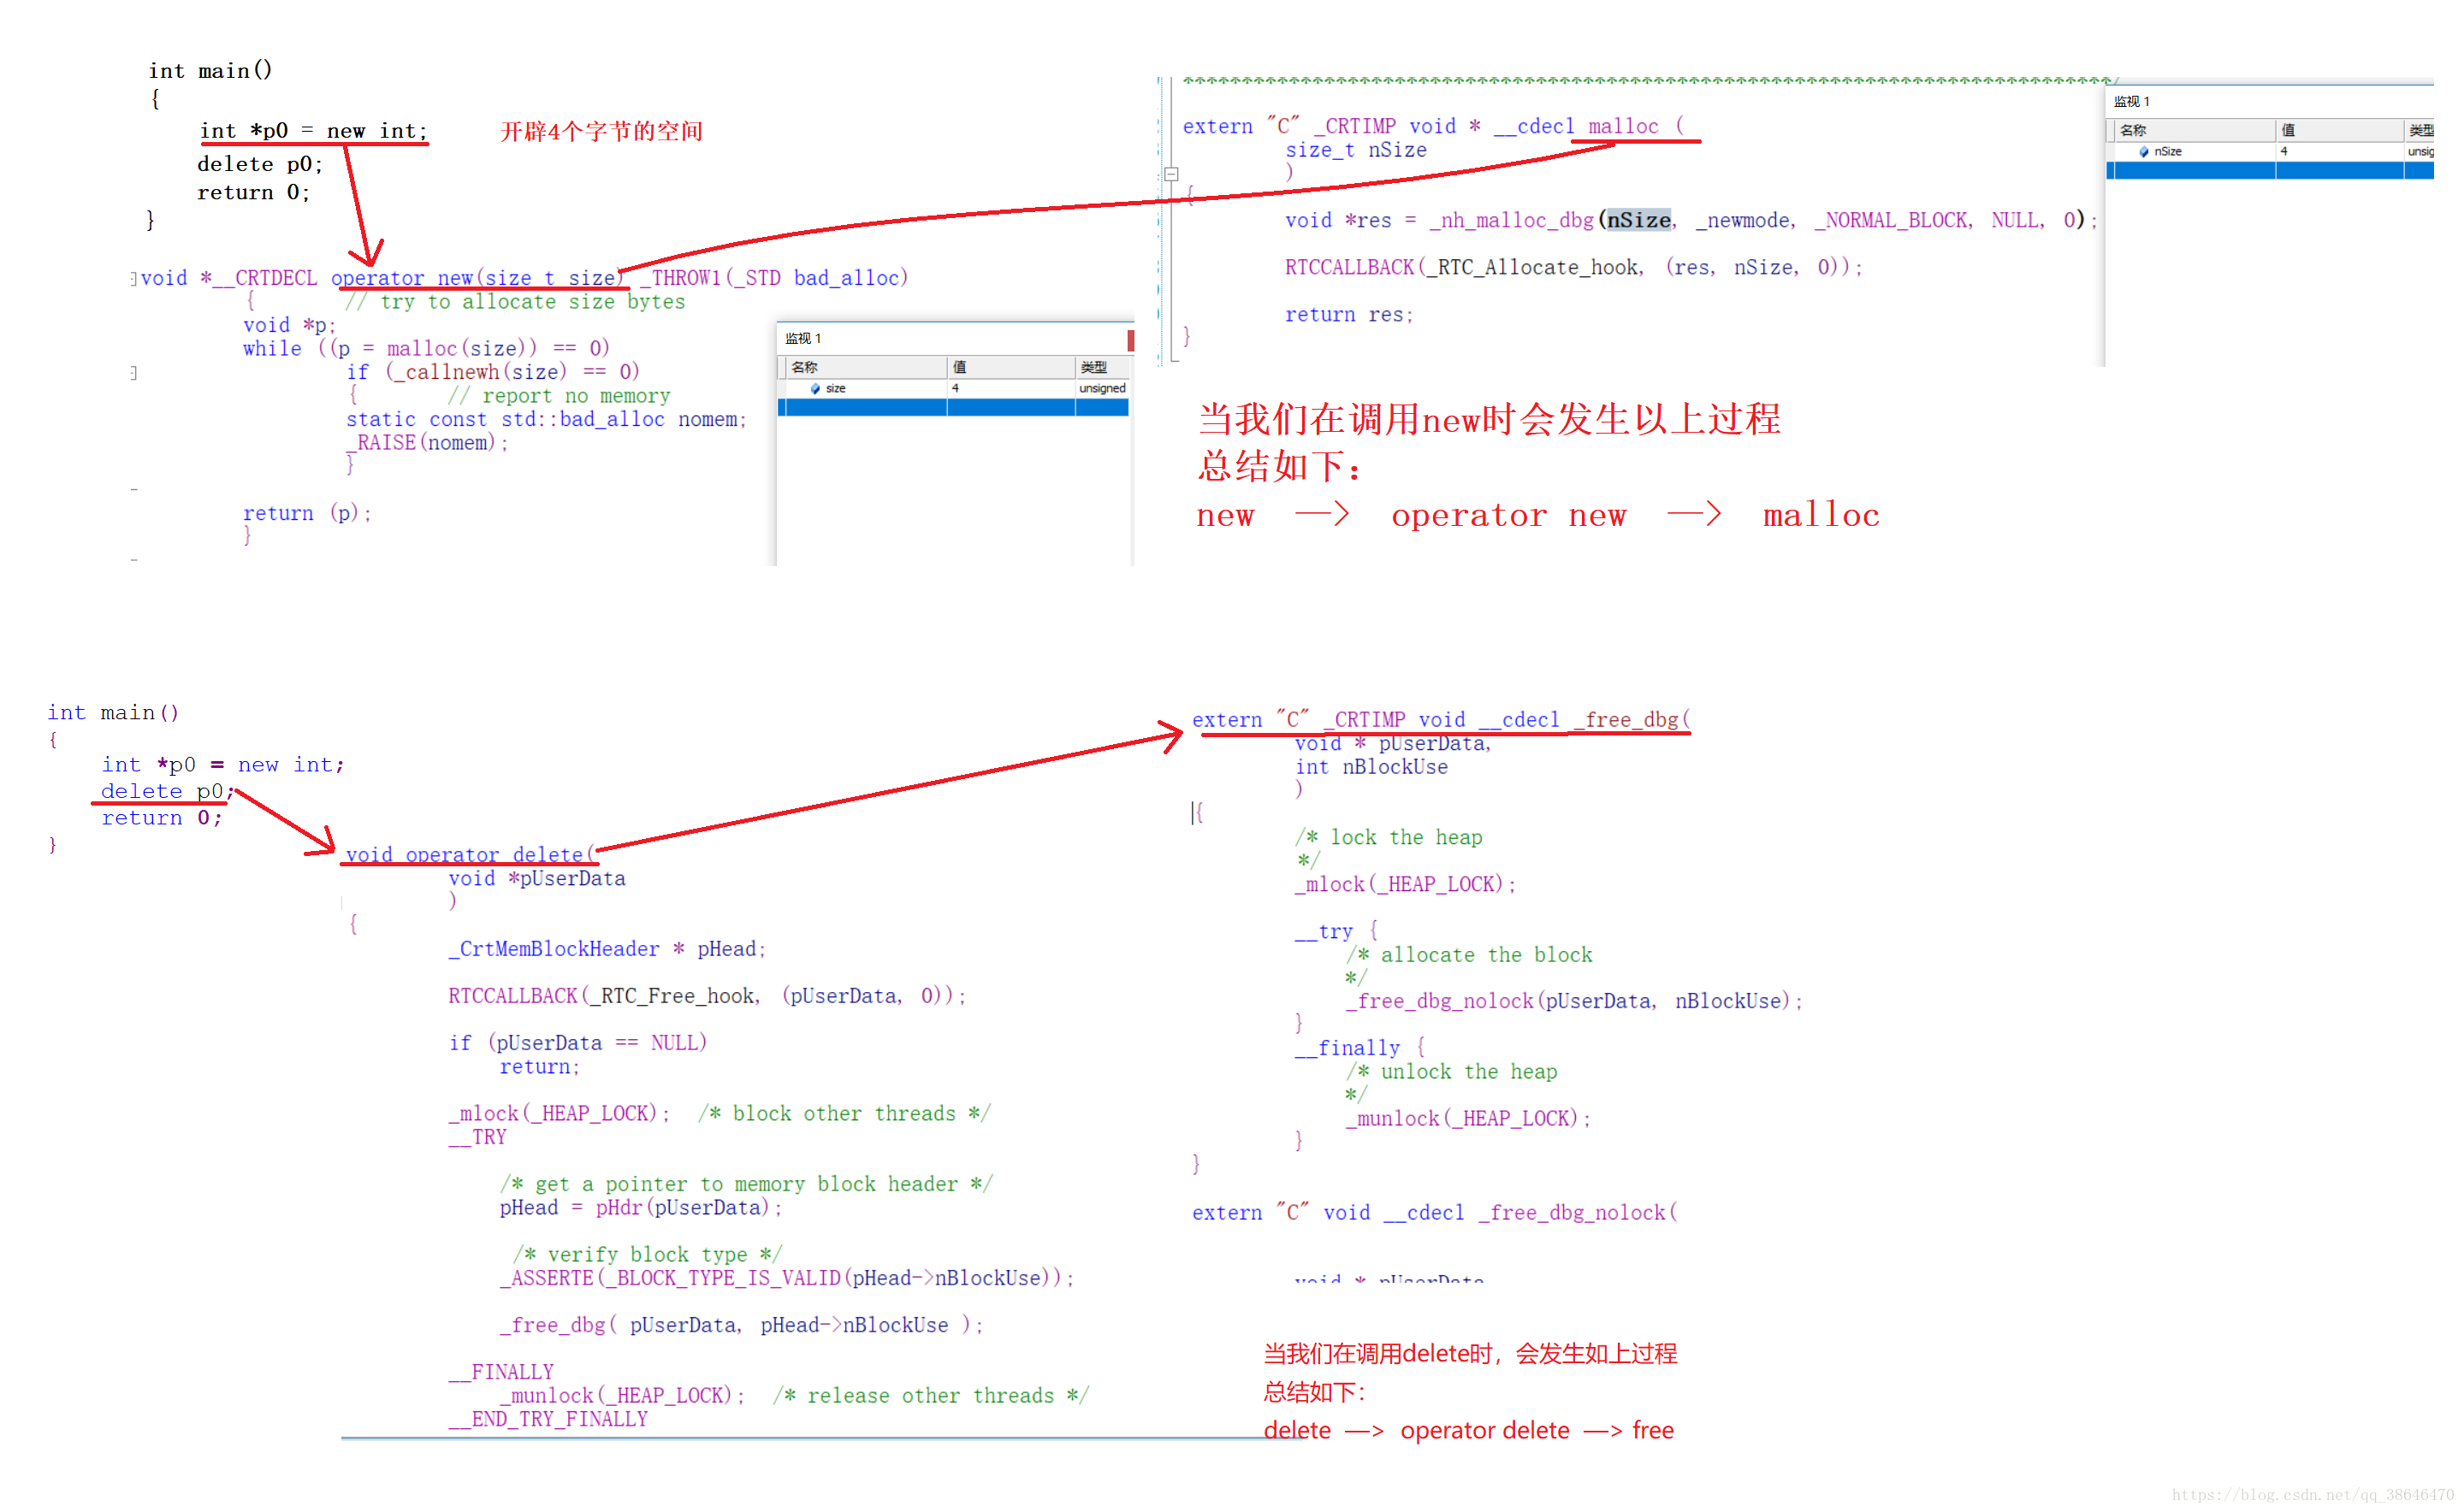Open the 监视1 watch tab

click(x=811, y=340)
